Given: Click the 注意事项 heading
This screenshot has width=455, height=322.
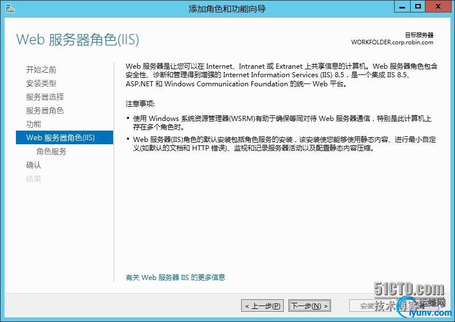Looking at the screenshot, I should pos(140,104).
